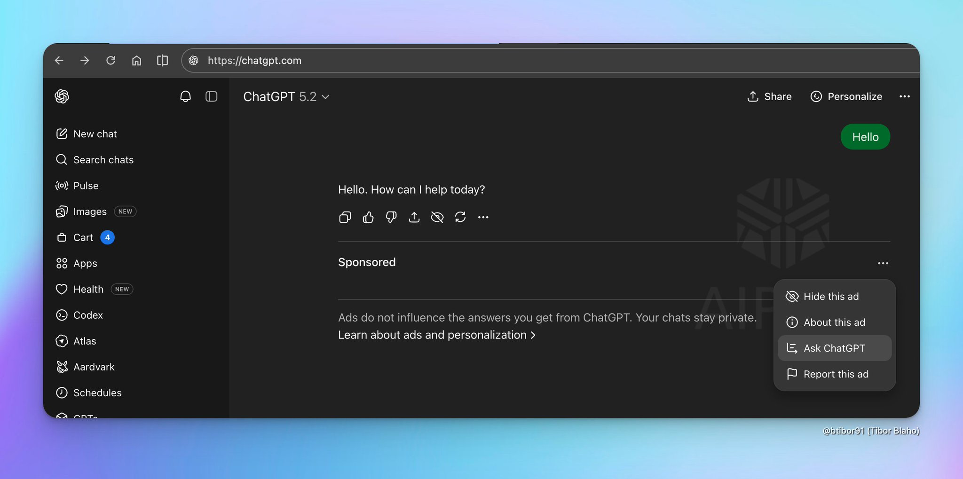This screenshot has width=963, height=479.
Task: Choose Hide this ad
Action: tap(835, 297)
